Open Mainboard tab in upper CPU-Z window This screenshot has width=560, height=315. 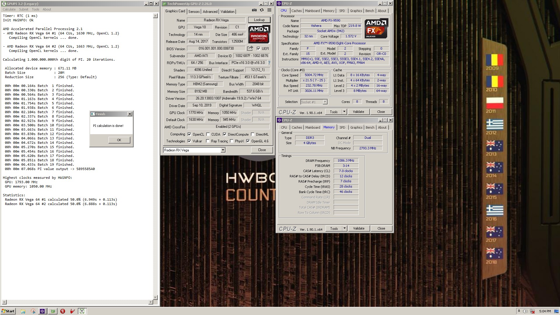[312, 11]
